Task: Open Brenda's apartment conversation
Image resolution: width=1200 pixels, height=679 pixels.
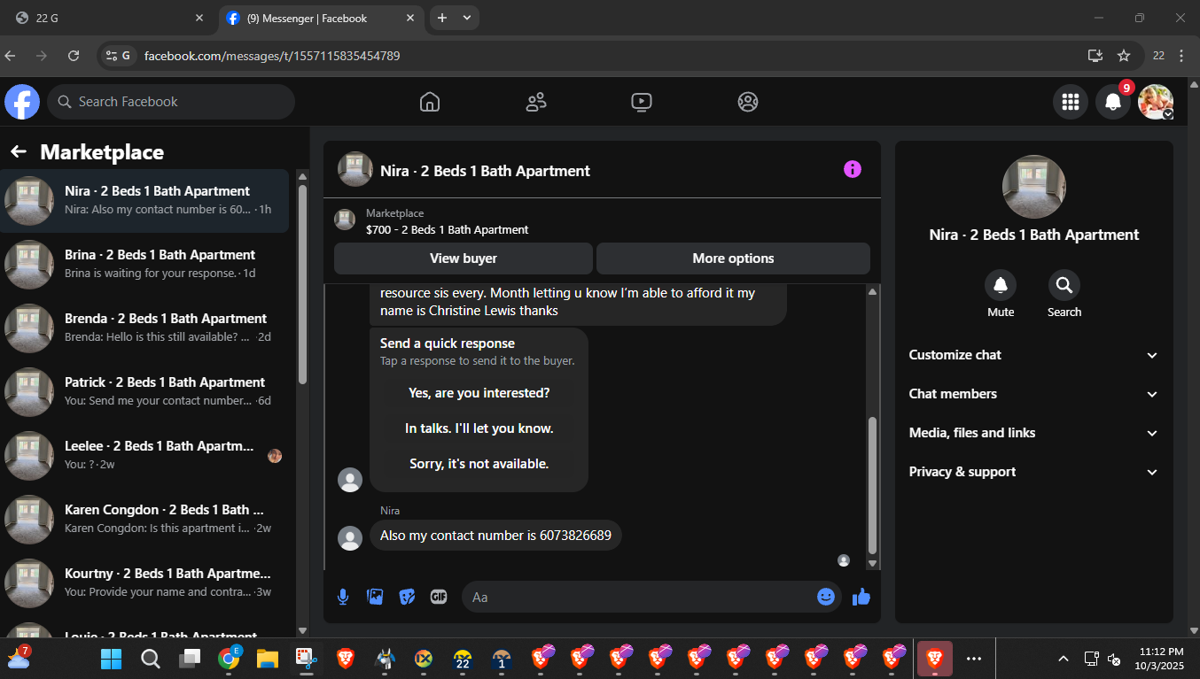Action: pos(145,328)
